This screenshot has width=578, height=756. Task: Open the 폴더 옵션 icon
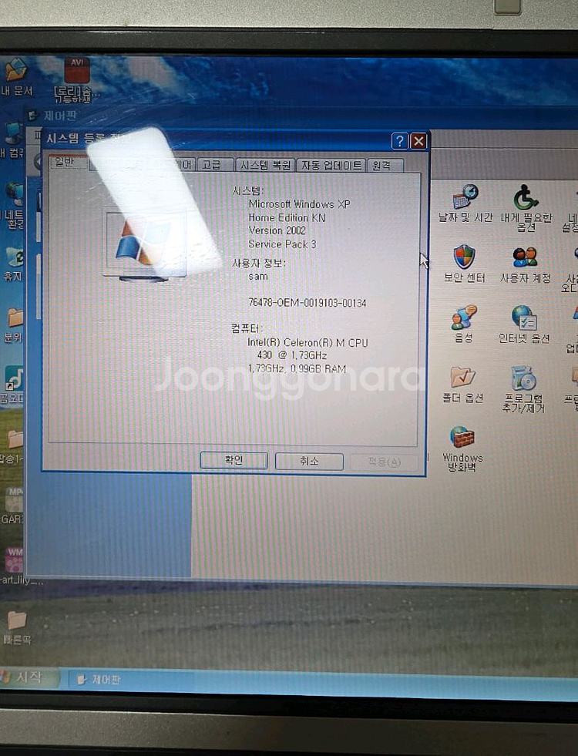463,385
